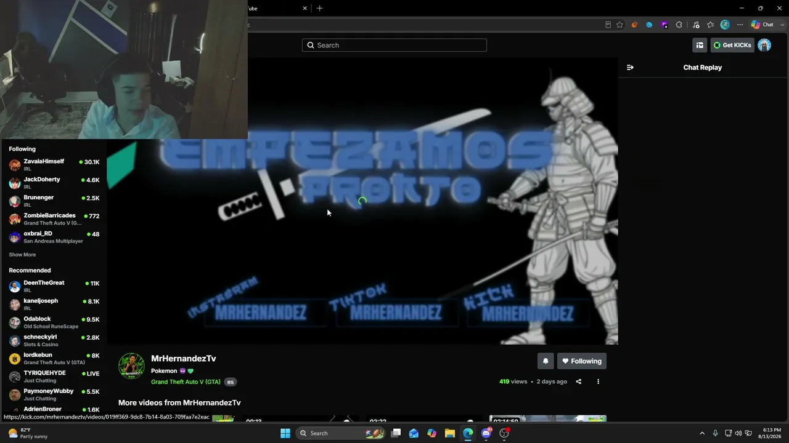Share this video using the share icon
The image size is (789, 443).
[x=579, y=381]
